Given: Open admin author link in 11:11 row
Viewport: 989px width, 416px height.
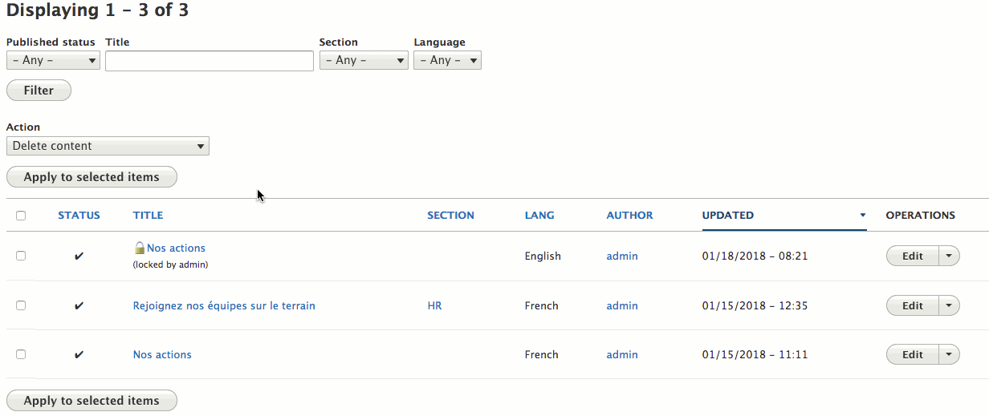Looking at the screenshot, I should click(x=622, y=354).
